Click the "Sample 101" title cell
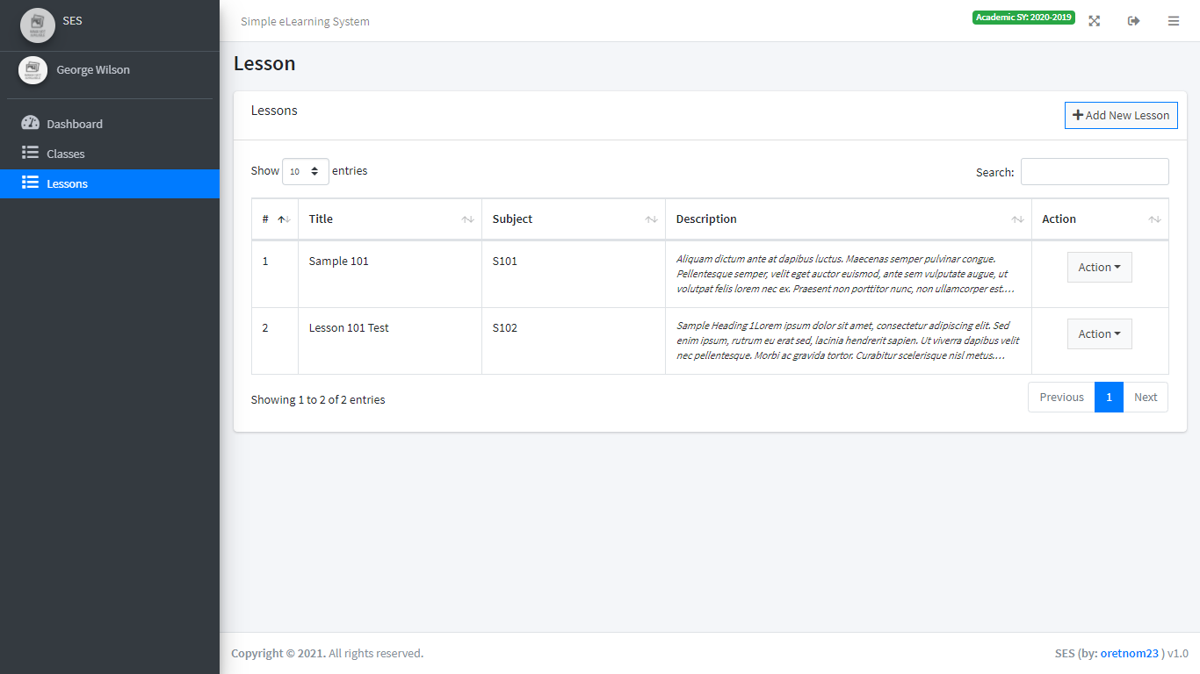The image size is (1200, 674). [x=390, y=275]
